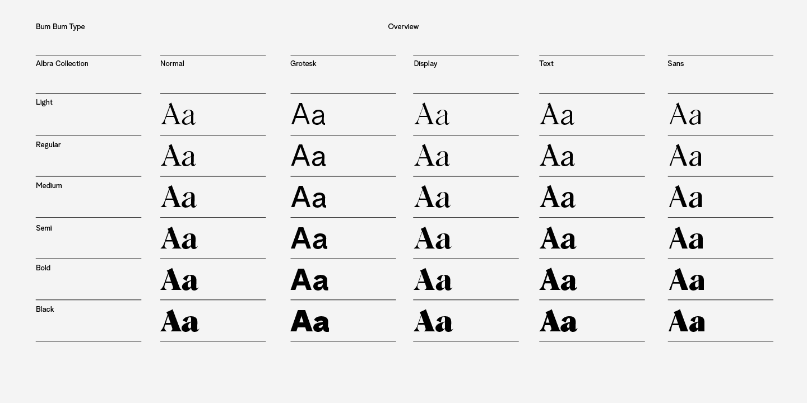Click the Medium weight row label

(x=49, y=186)
